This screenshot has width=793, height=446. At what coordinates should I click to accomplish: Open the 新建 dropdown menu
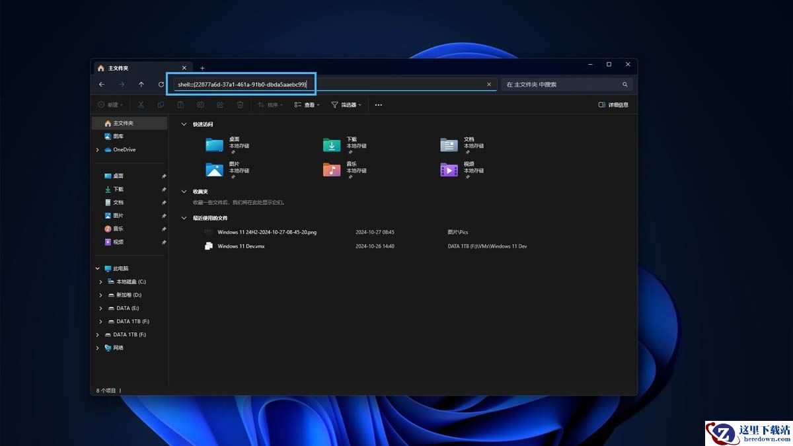110,104
